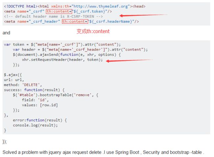Click the 'Solved a problem' sentence
The width and height of the screenshot is (214, 157).
pyautogui.click(x=103, y=152)
